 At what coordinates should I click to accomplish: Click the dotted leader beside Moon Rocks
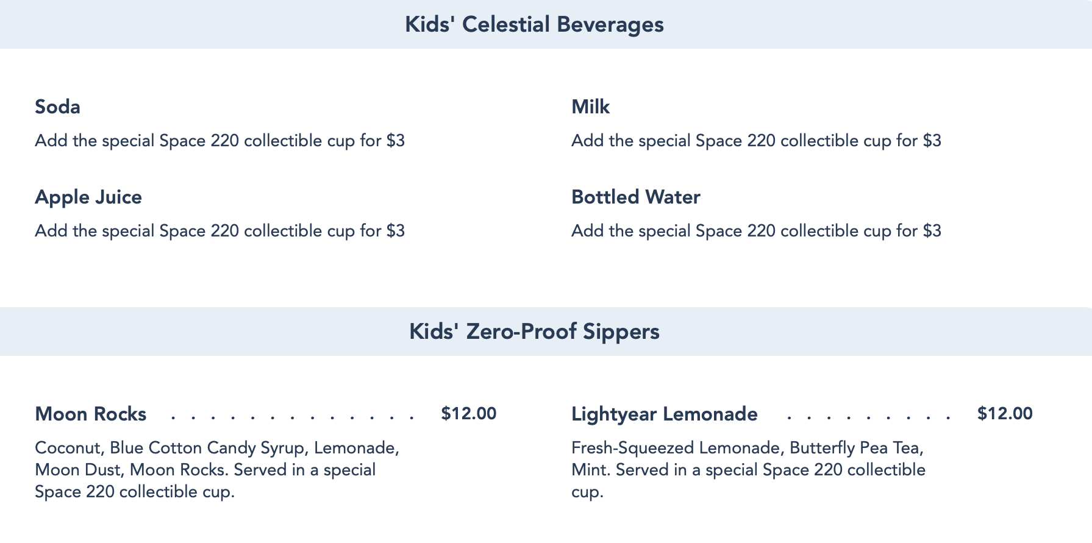click(293, 417)
